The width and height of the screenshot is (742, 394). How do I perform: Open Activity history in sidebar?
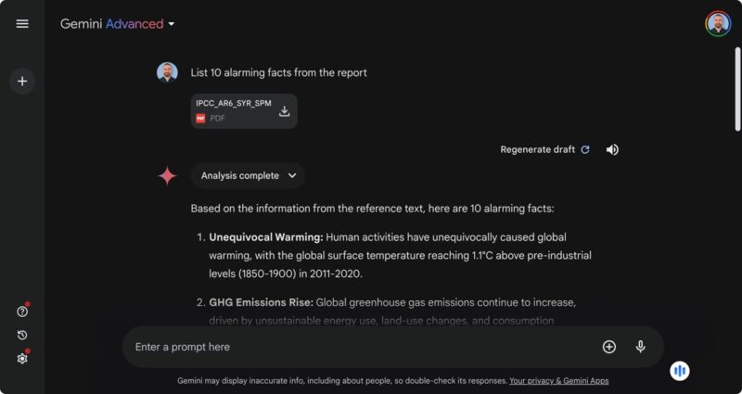point(22,335)
